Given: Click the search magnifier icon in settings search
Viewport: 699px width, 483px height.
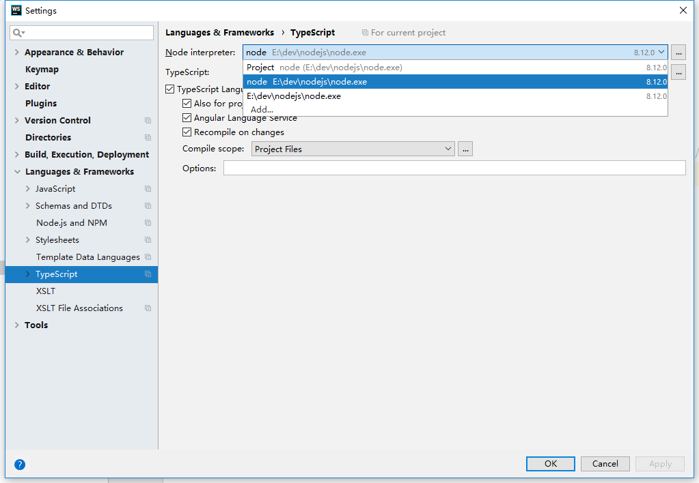Looking at the screenshot, I should pos(18,33).
